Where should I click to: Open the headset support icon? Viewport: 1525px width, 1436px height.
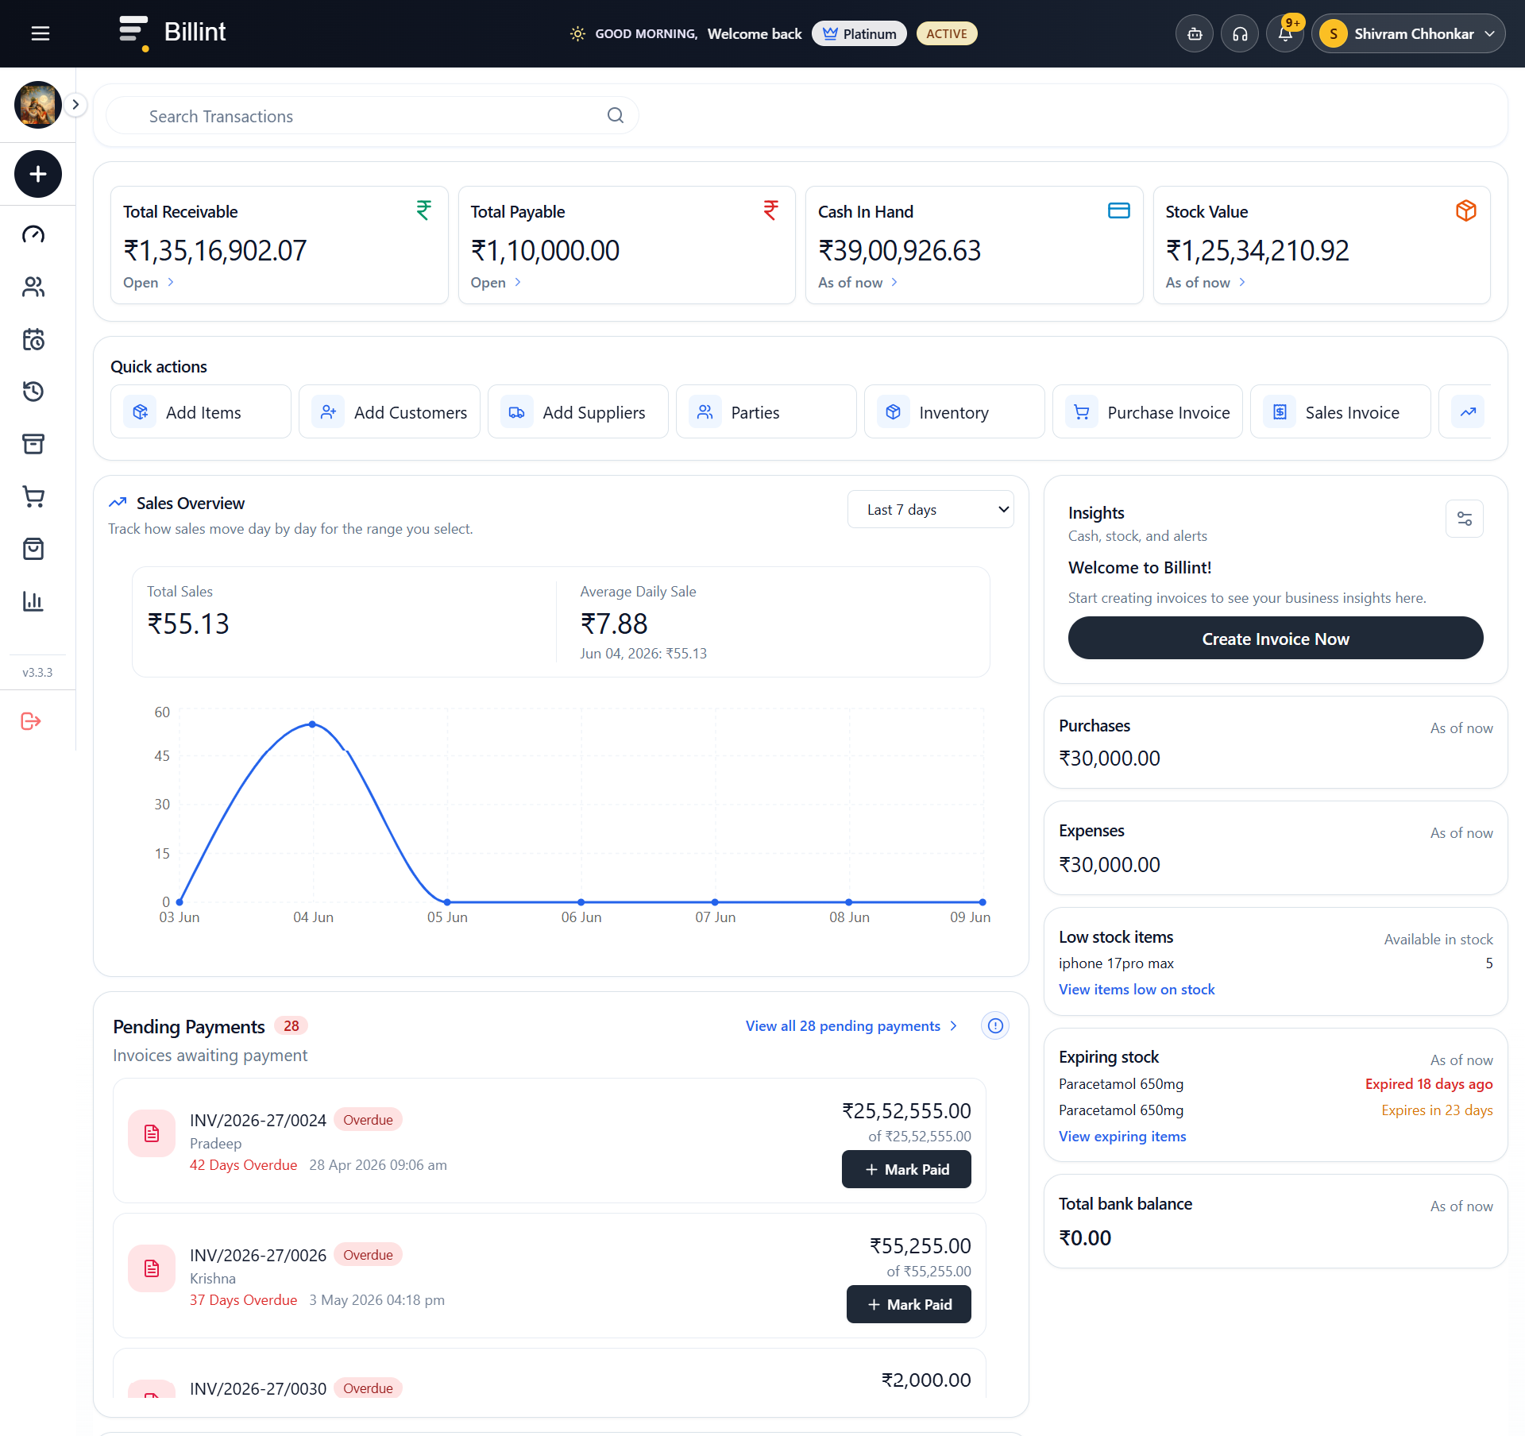(x=1240, y=34)
